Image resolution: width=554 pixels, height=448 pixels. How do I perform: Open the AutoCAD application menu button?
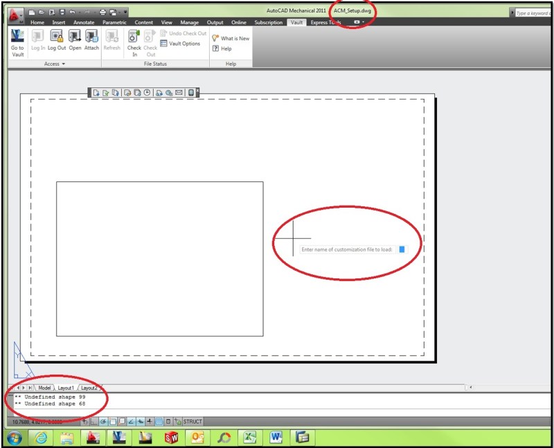15,16
